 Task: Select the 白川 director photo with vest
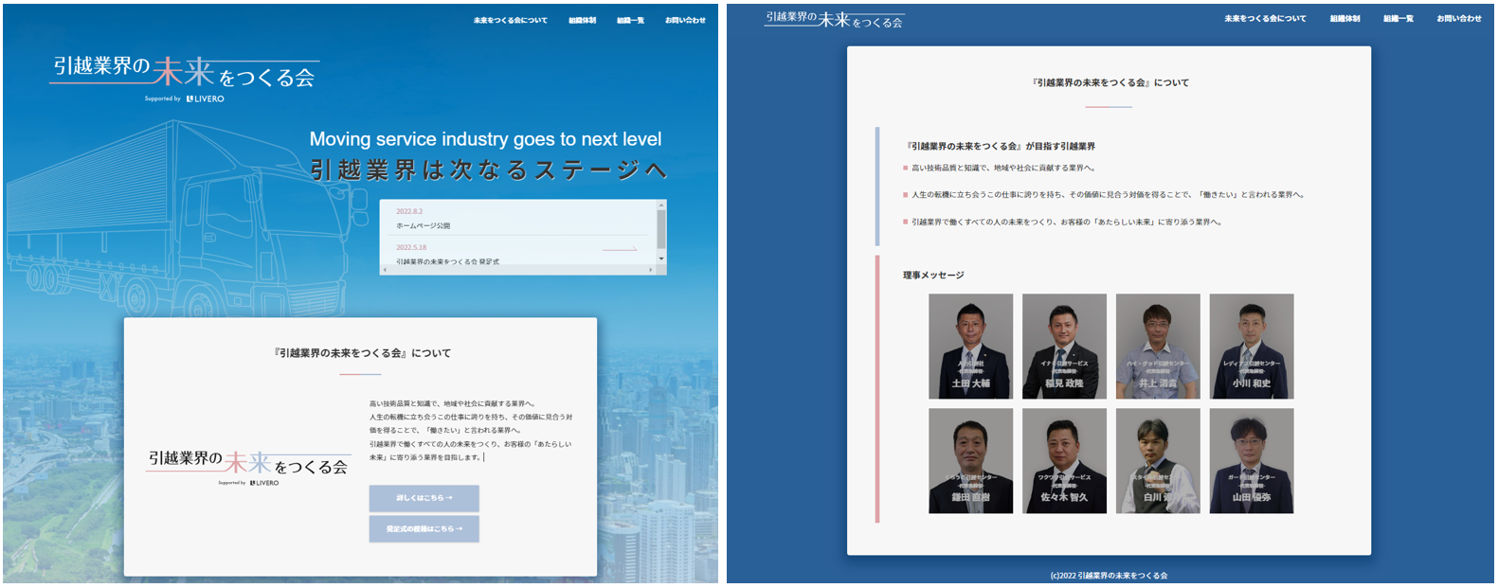[1158, 461]
